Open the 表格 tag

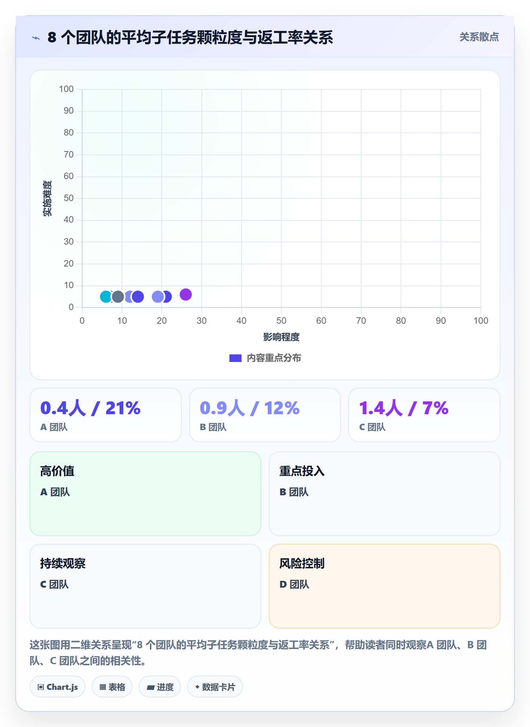[112, 687]
